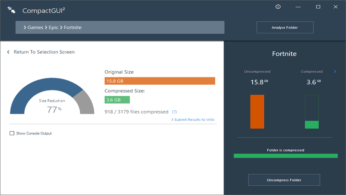Maximize the CompactGUI window
Screen dimensions: 346x195
(x=318, y=7)
